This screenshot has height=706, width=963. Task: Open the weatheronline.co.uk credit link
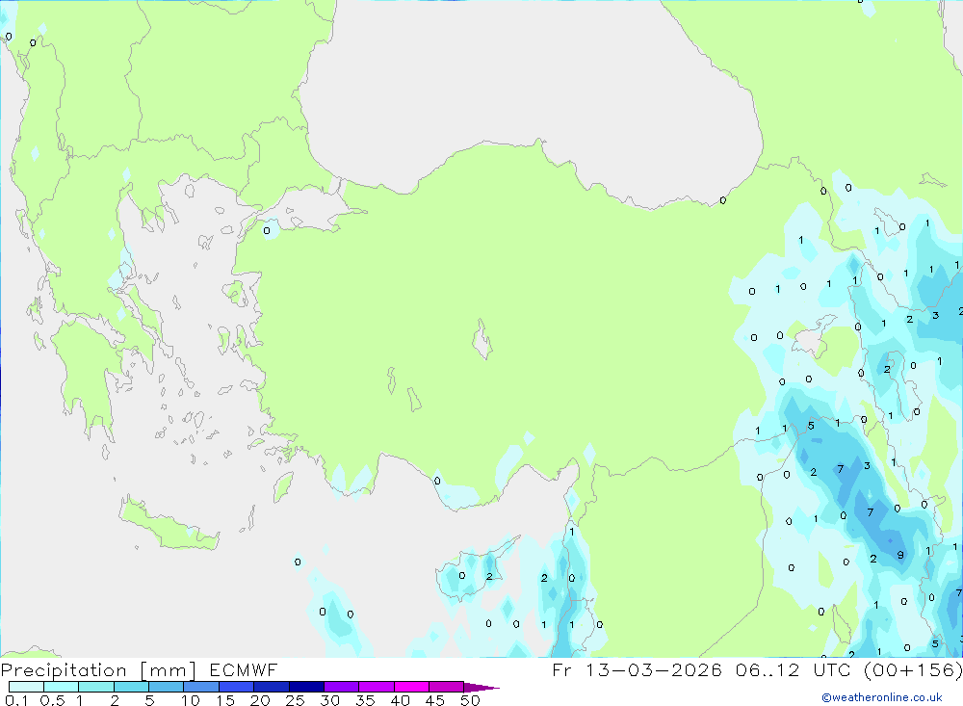click(x=882, y=697)
